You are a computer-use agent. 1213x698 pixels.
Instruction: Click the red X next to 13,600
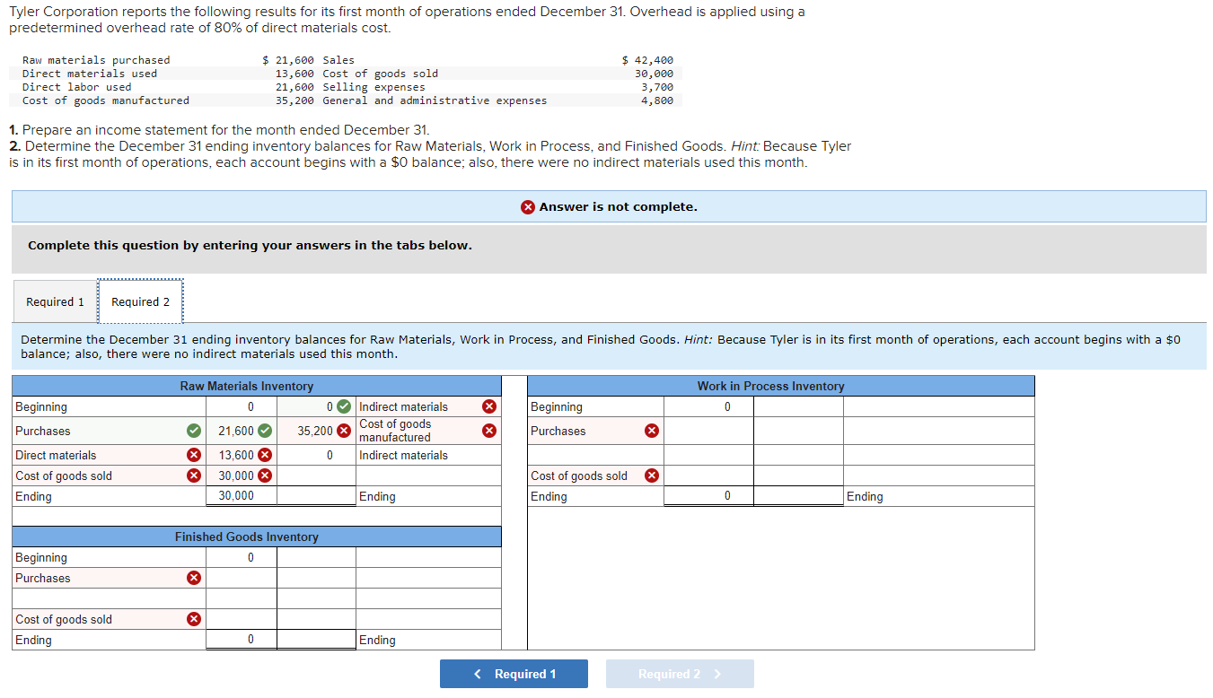(265, 455)
